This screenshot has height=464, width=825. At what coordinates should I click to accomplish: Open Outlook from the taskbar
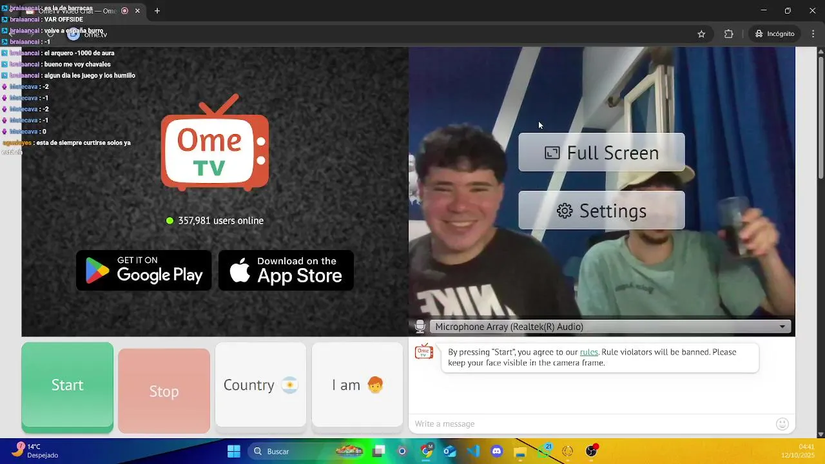click(450, 451)
